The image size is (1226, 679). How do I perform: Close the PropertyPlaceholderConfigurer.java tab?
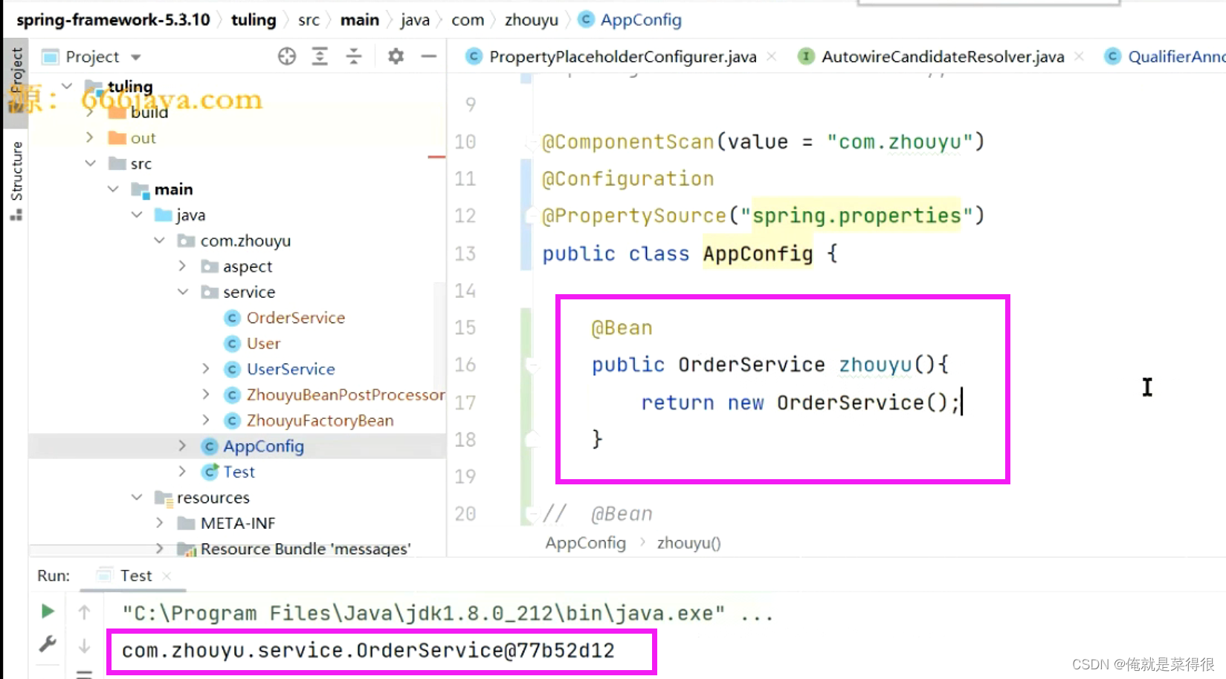click(x=772, y=56)
